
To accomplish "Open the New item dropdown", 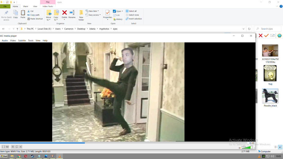I will [92, 11].
